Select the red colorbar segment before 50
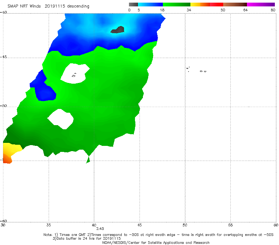Screen dimensions: 279x245 216,5
